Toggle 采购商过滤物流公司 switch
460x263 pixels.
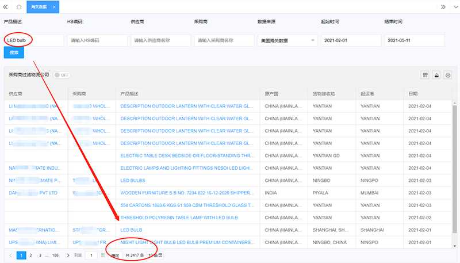[x=62, y=75]
